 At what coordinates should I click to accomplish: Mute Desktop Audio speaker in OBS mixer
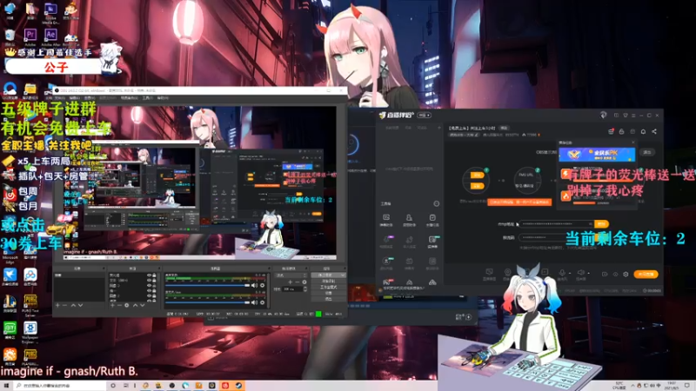point(254,286)
